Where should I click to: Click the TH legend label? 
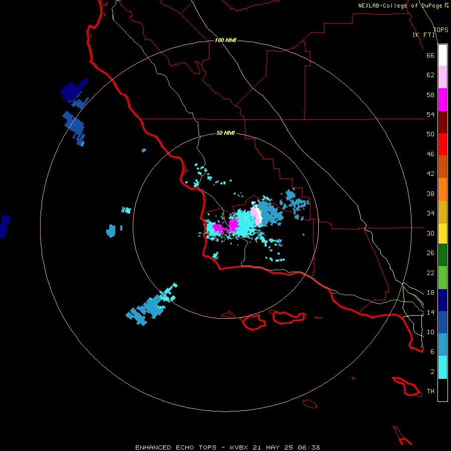[x=430, y=391]
